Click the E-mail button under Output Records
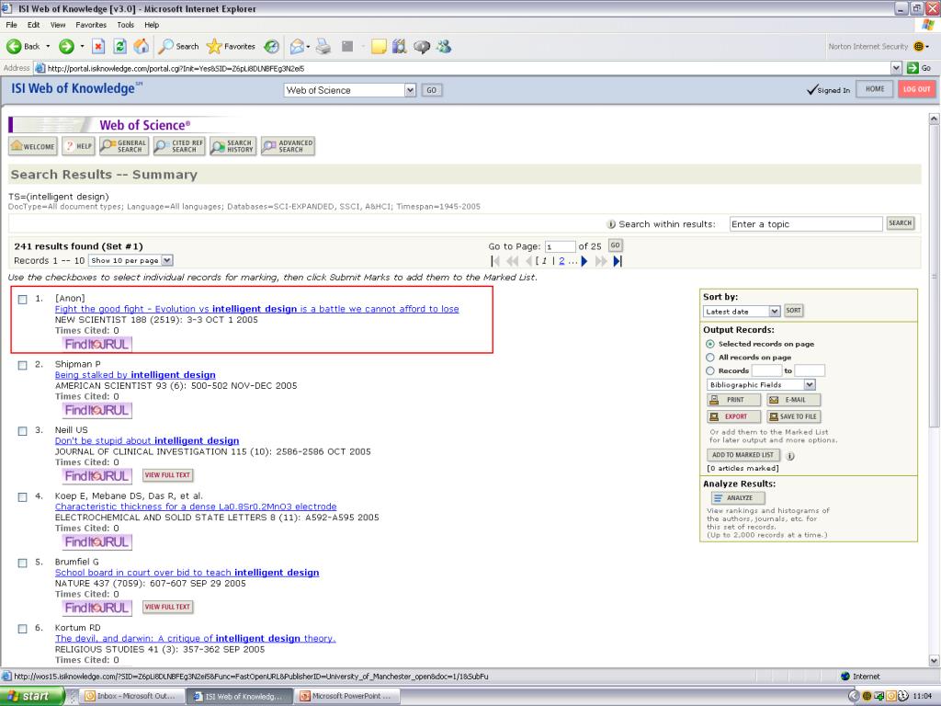The width and height of the screenshot is (941, 706). pos(793,400)
